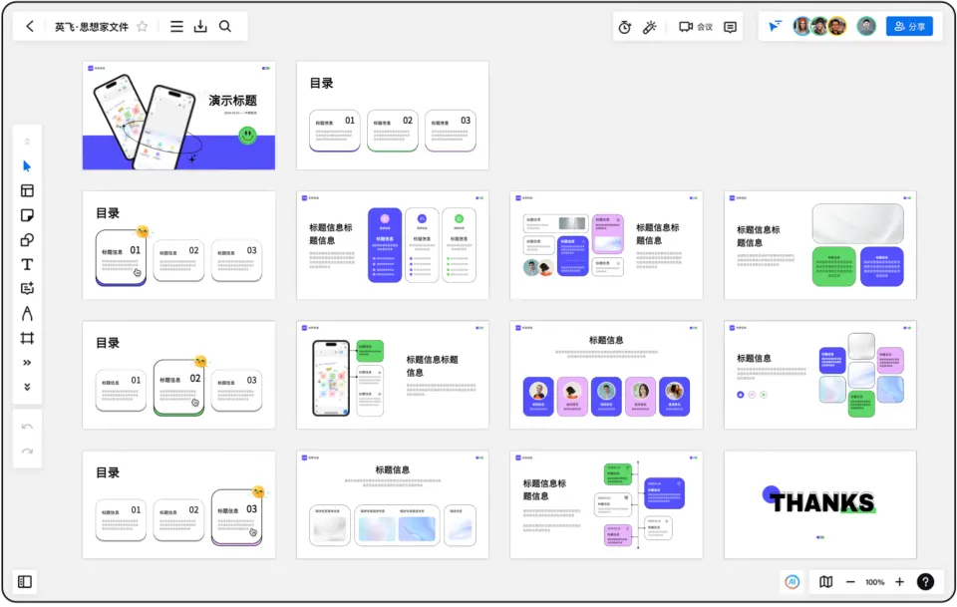This screenshot has height=607, width=957.
Task: Click the first collaborator avatar
Action: [x=801, y=26]
